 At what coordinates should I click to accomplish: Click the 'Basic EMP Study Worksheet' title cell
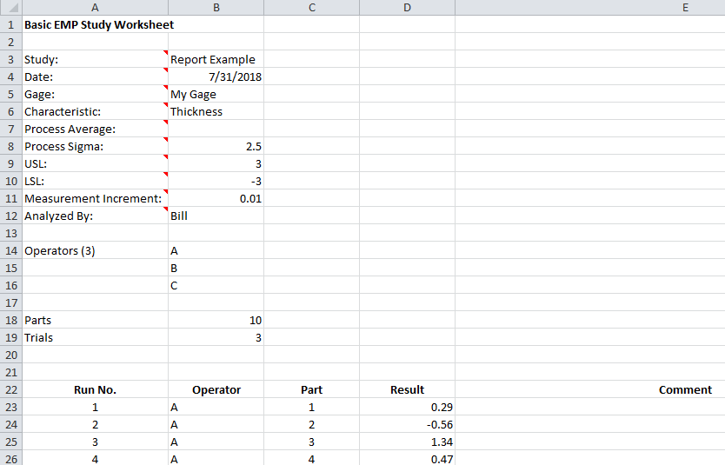96,24
